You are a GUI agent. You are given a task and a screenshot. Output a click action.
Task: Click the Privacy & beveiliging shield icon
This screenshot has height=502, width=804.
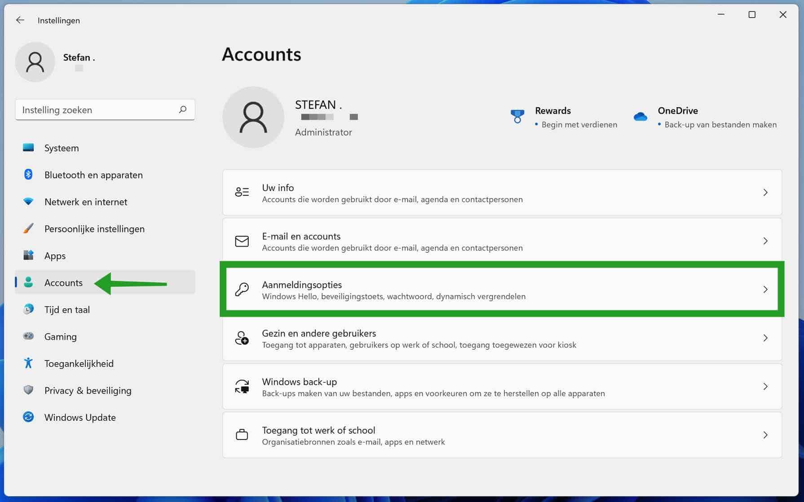pyautogui.click(x=28, y=390)
